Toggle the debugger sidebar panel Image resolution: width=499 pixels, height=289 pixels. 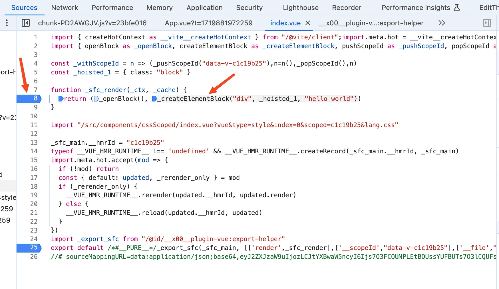coord(487,23)
